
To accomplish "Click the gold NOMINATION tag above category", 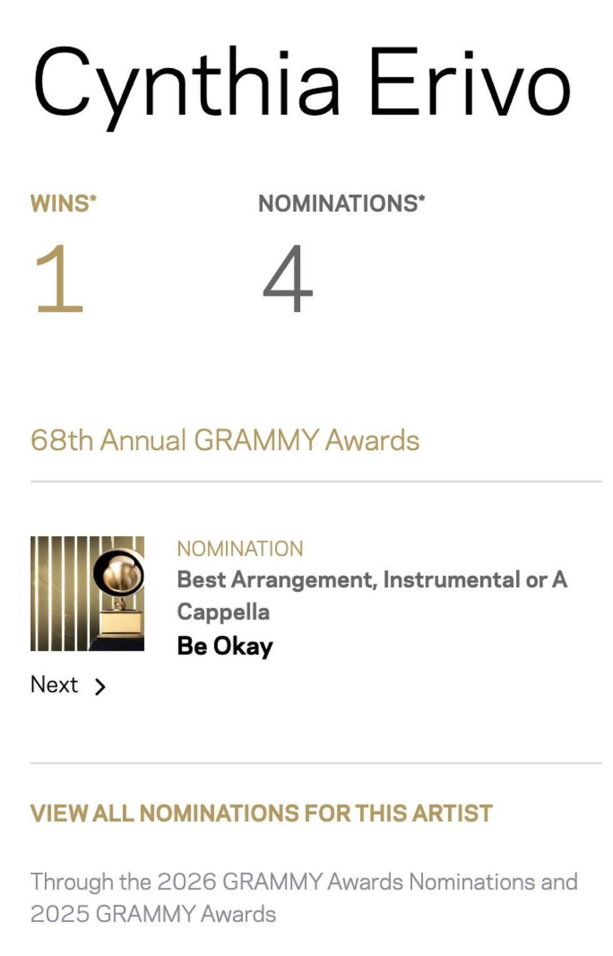I will (240, 548).
